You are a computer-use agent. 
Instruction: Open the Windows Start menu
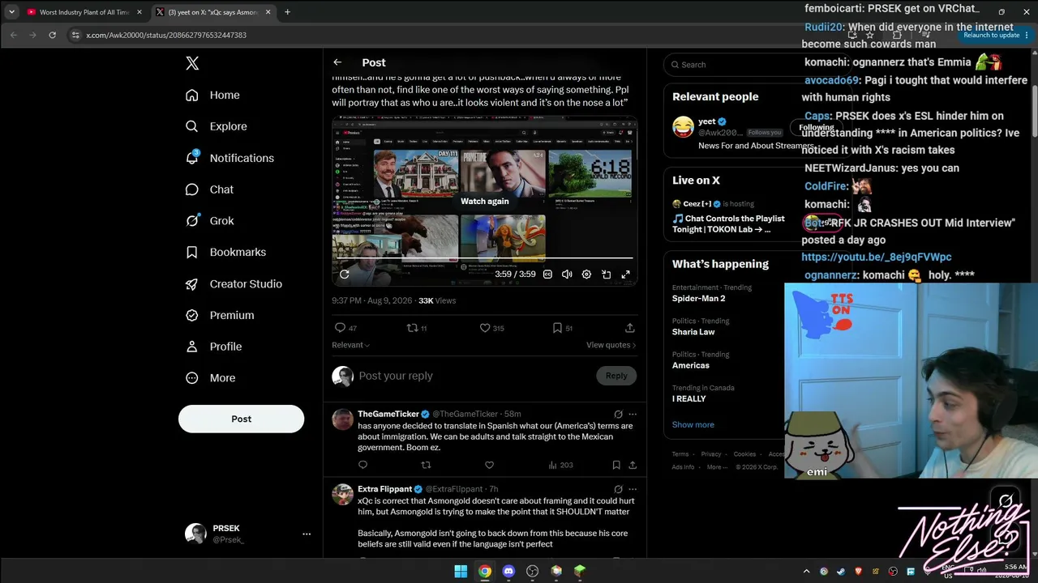(461, 571)
